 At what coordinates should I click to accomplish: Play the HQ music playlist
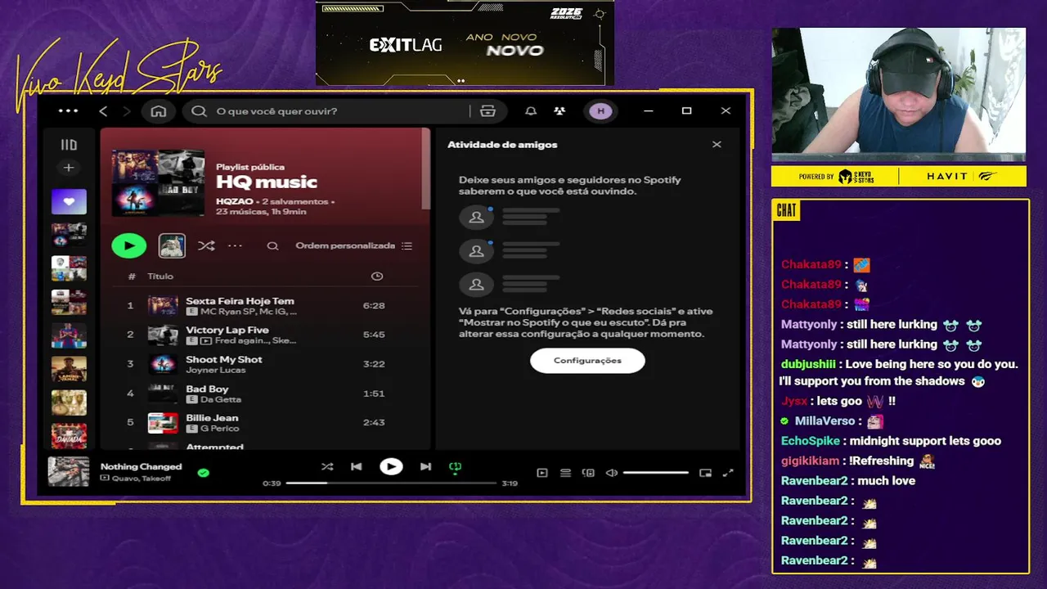pos(129,245)
